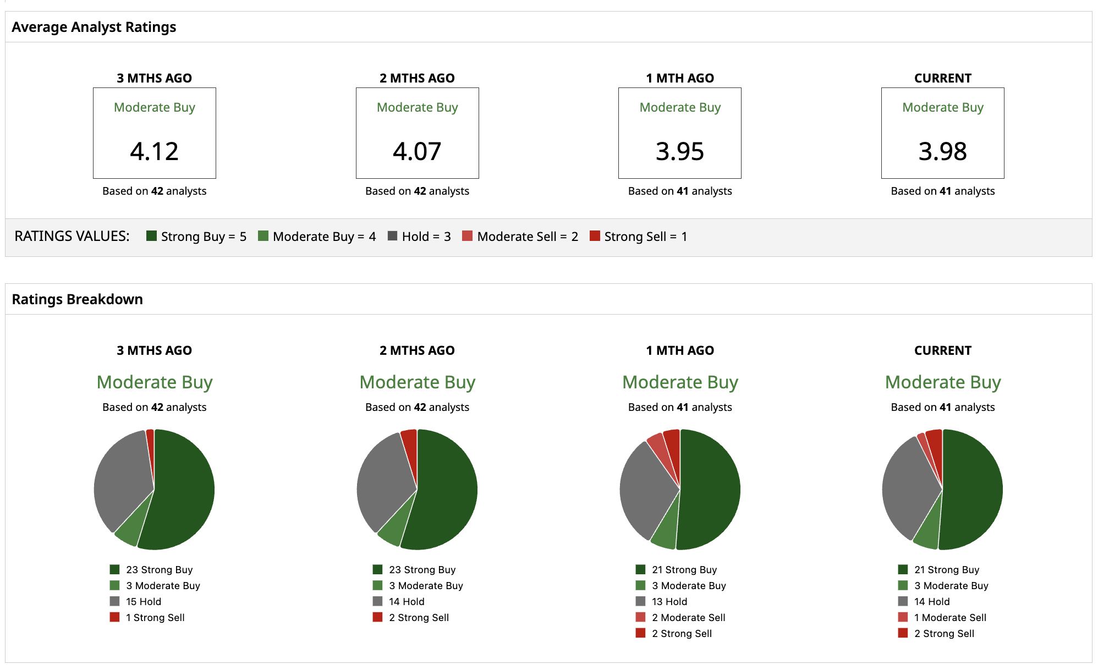The image size is (1098, 670).
Task: Click the Moderate Sell = 2 legend square
Action: tap(467, 236)
